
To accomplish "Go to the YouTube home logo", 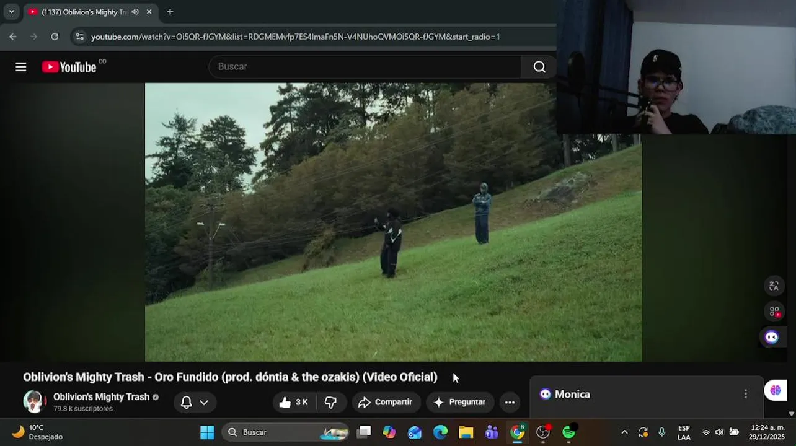I will (x=69, y=67).
